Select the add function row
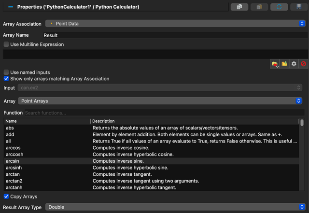Image resolution: width=309 pixels, height=213 pixels. (x=151, y=134)
